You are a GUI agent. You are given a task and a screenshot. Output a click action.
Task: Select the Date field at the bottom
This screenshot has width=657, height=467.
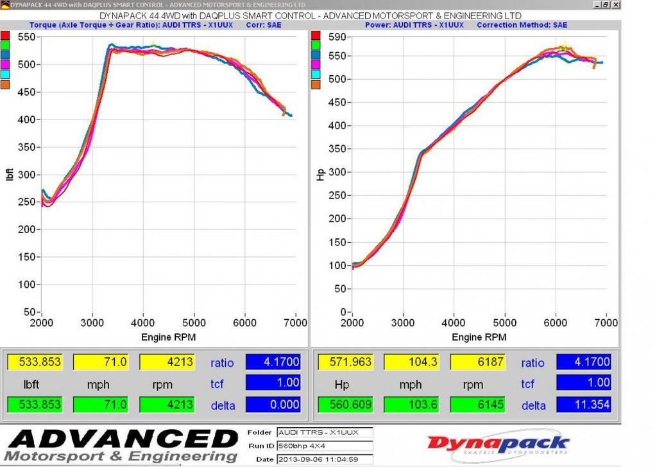(x=324, y=459)
